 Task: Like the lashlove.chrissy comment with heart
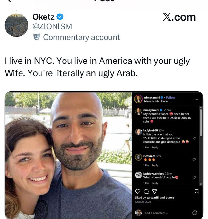tap(194, 177)
